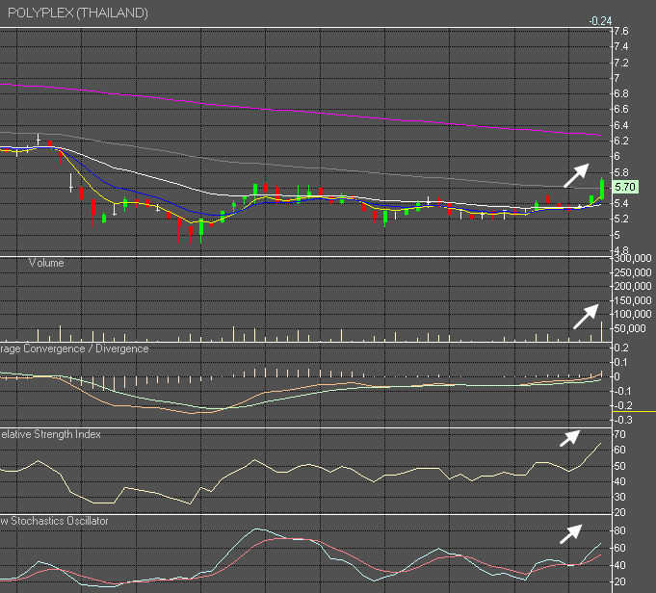Viewport: 656px width, 593px height.
Task: Click the -0.24 price change value
Action: coord(600,21)
